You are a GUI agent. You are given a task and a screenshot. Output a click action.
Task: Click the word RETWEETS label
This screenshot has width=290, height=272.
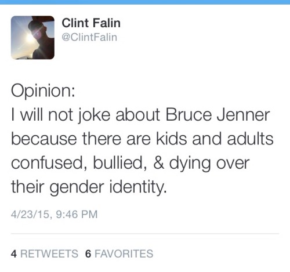click(49, 254)
